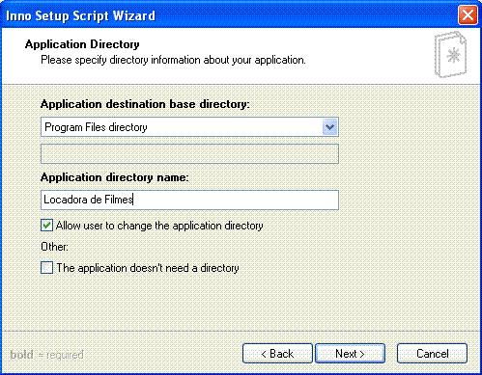Click the 'bold = required' hint text
Viewport: 482px width, 375px height.
point(46,355)
